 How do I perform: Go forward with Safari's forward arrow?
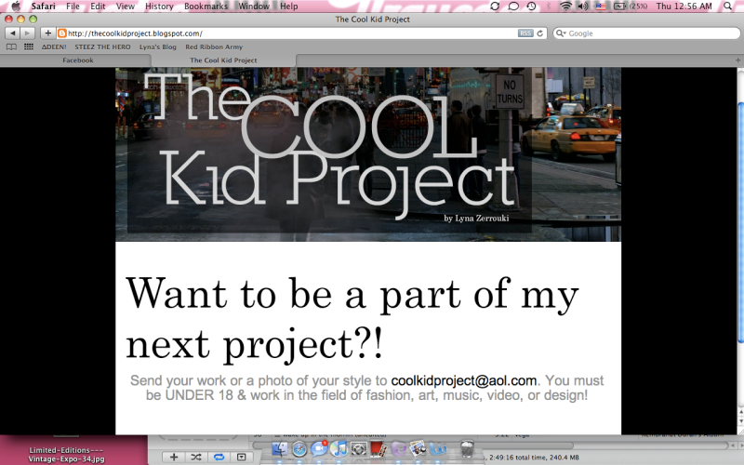click(27, 33)
